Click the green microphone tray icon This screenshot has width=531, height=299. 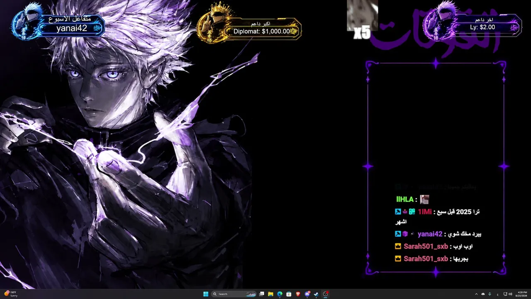click(490, 294)
